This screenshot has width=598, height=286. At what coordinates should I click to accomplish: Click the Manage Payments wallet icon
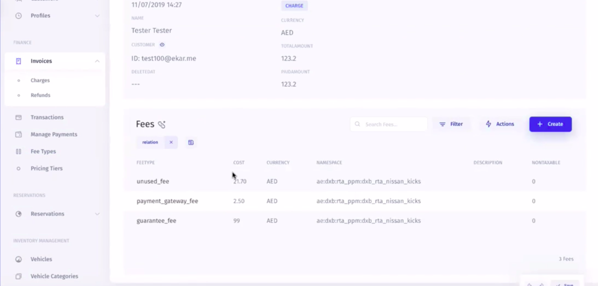click(x=18, y=134)
